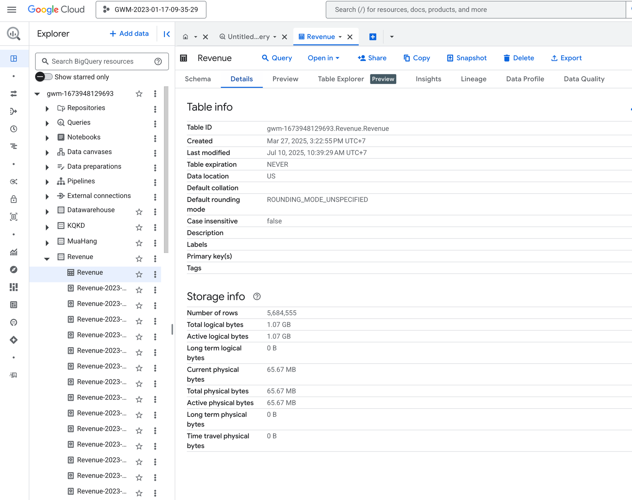Click the Copy table button
Image resolution: width=632 pixels, height=500 pixels.
[x=417, y=58]
